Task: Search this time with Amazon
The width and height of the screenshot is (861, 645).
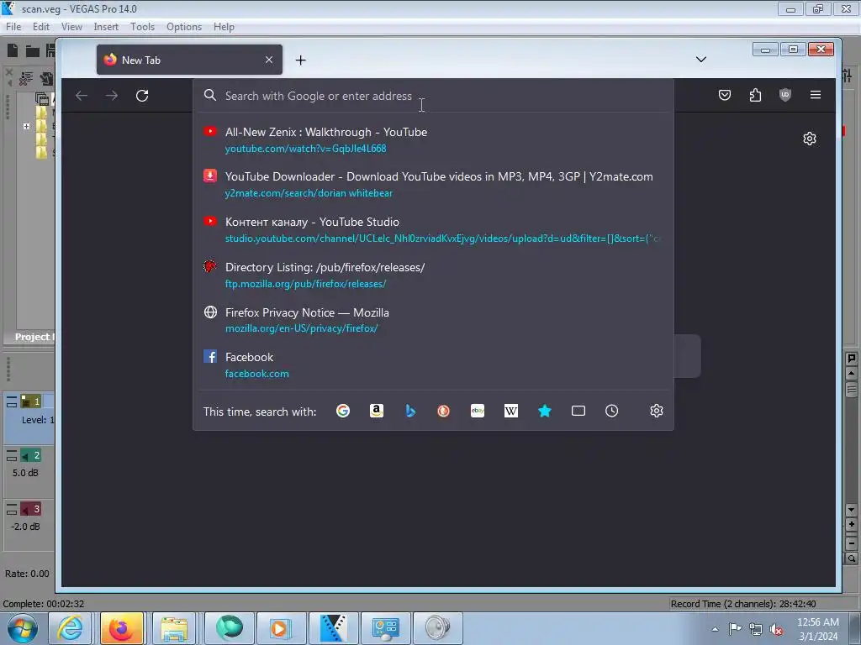Action: [376, 411]
